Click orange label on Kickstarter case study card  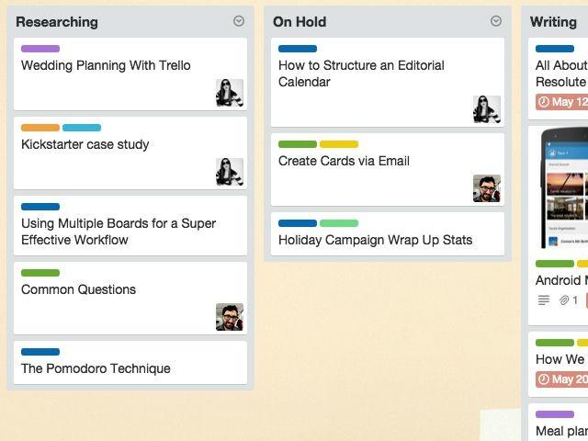[x=40, y=128]
